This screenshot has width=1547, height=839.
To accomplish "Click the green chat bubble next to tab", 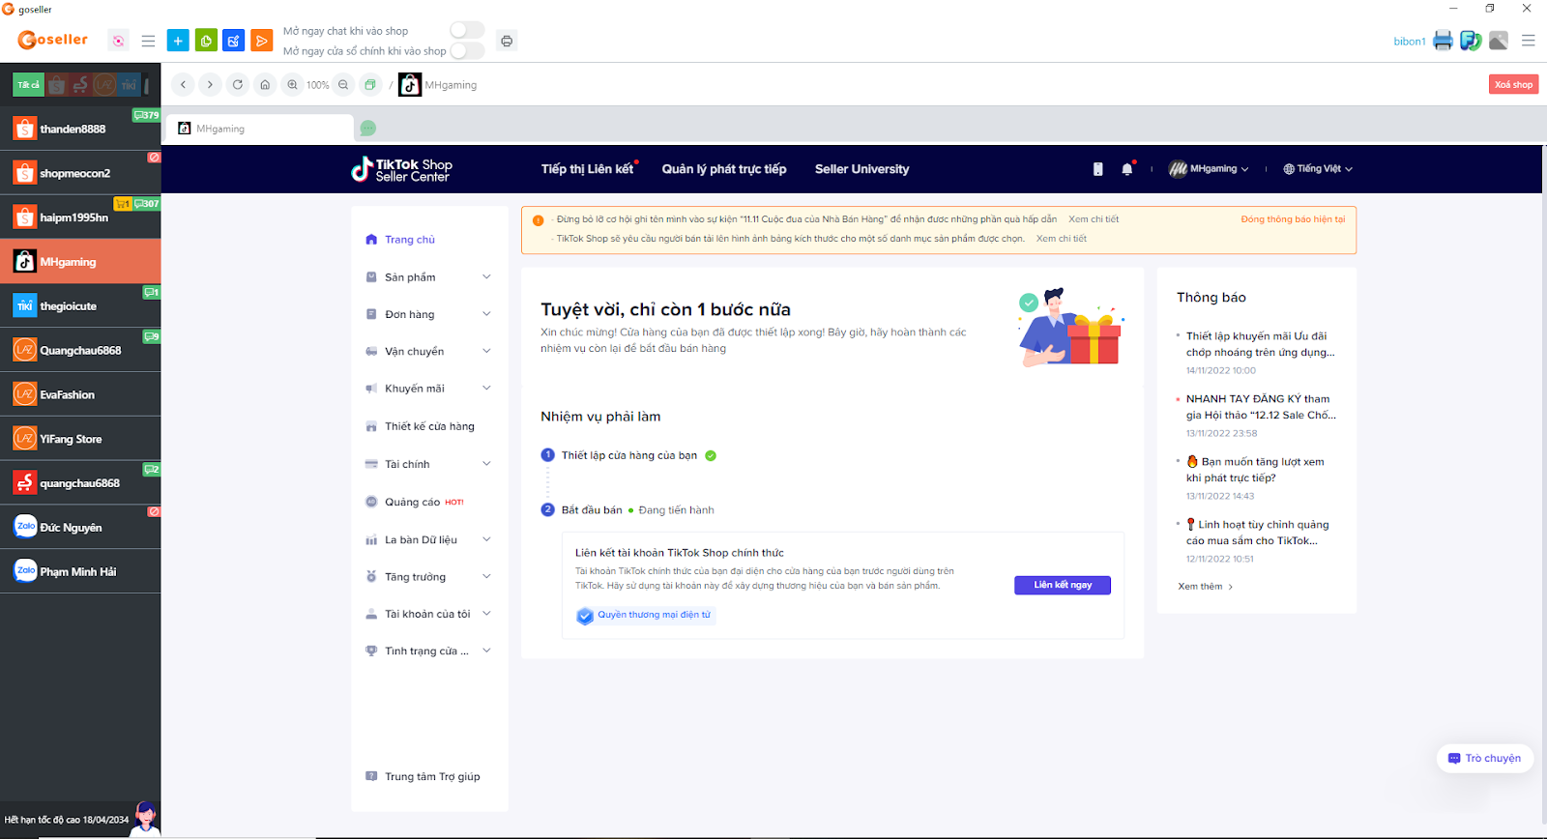I will tap(368, 129).
